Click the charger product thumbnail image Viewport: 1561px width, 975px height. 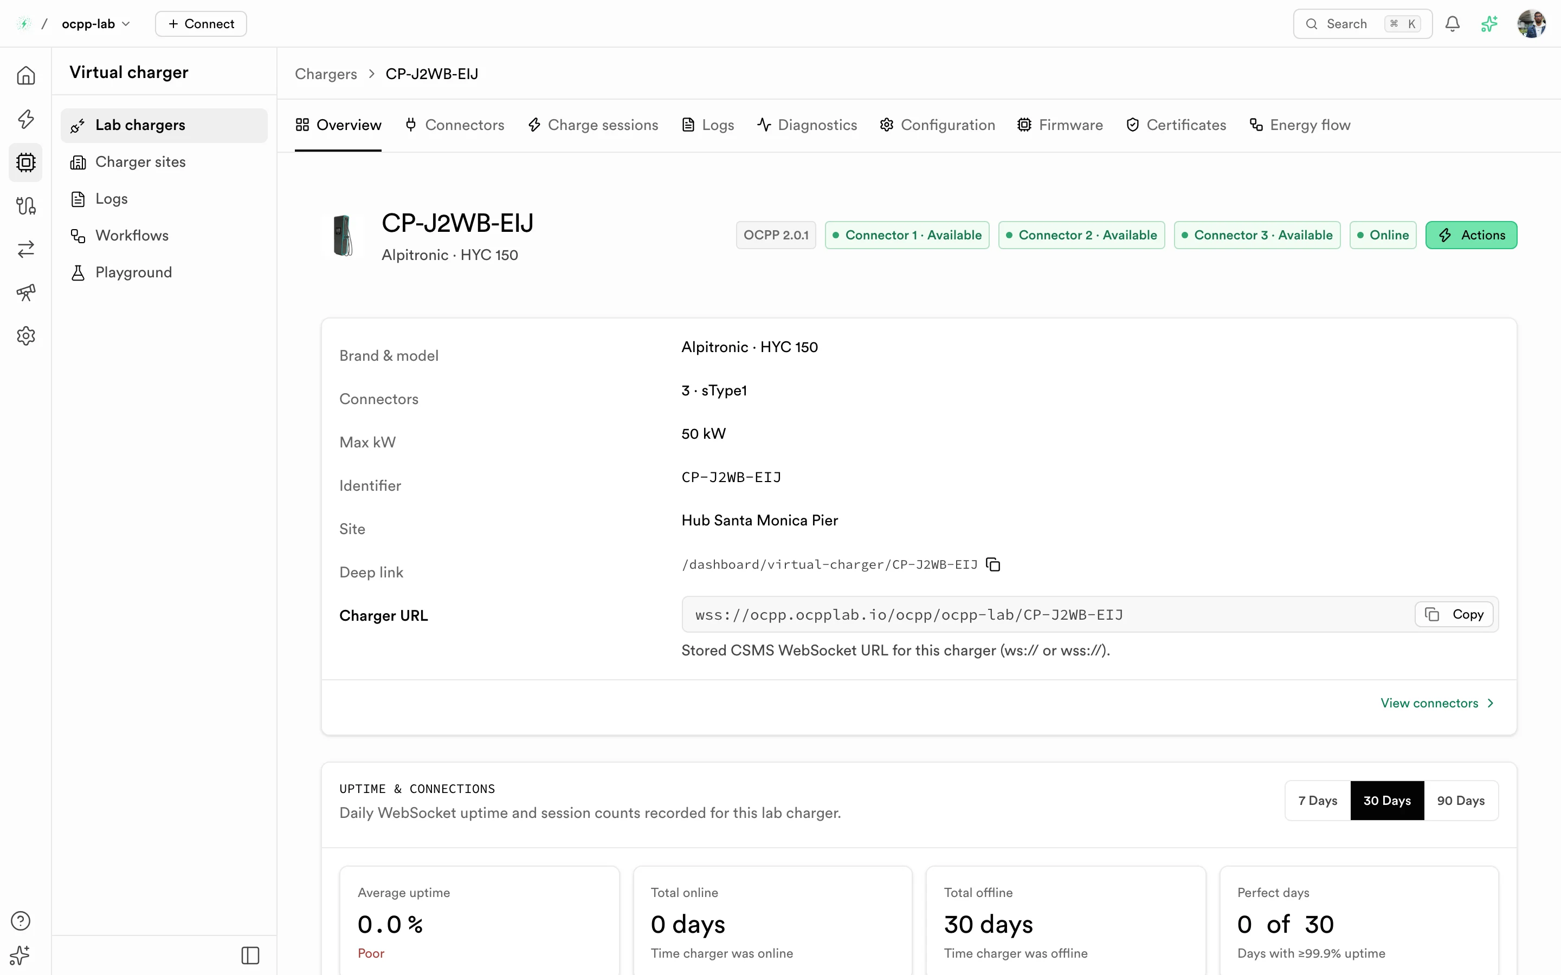click(343, 236)
